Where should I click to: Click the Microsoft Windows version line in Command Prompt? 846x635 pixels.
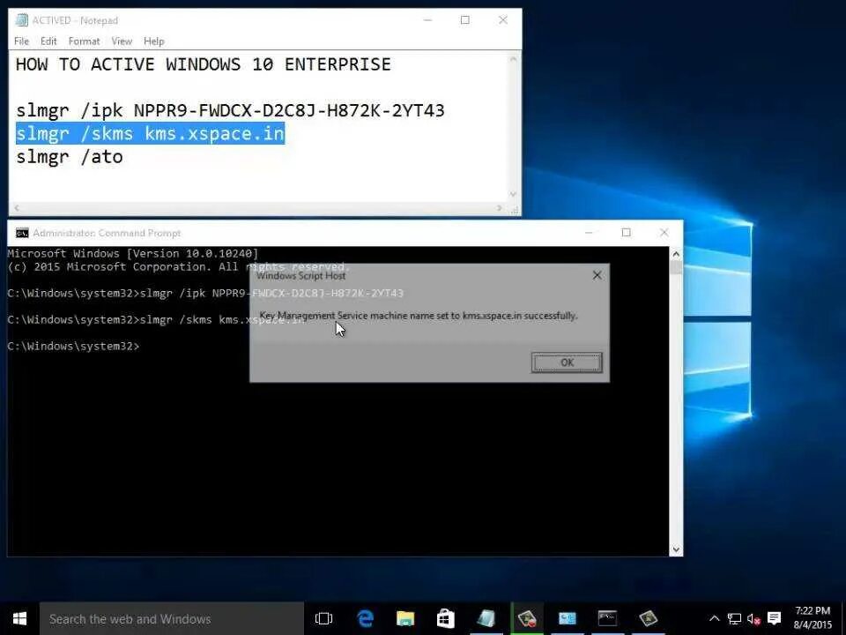tap(133, 253)
